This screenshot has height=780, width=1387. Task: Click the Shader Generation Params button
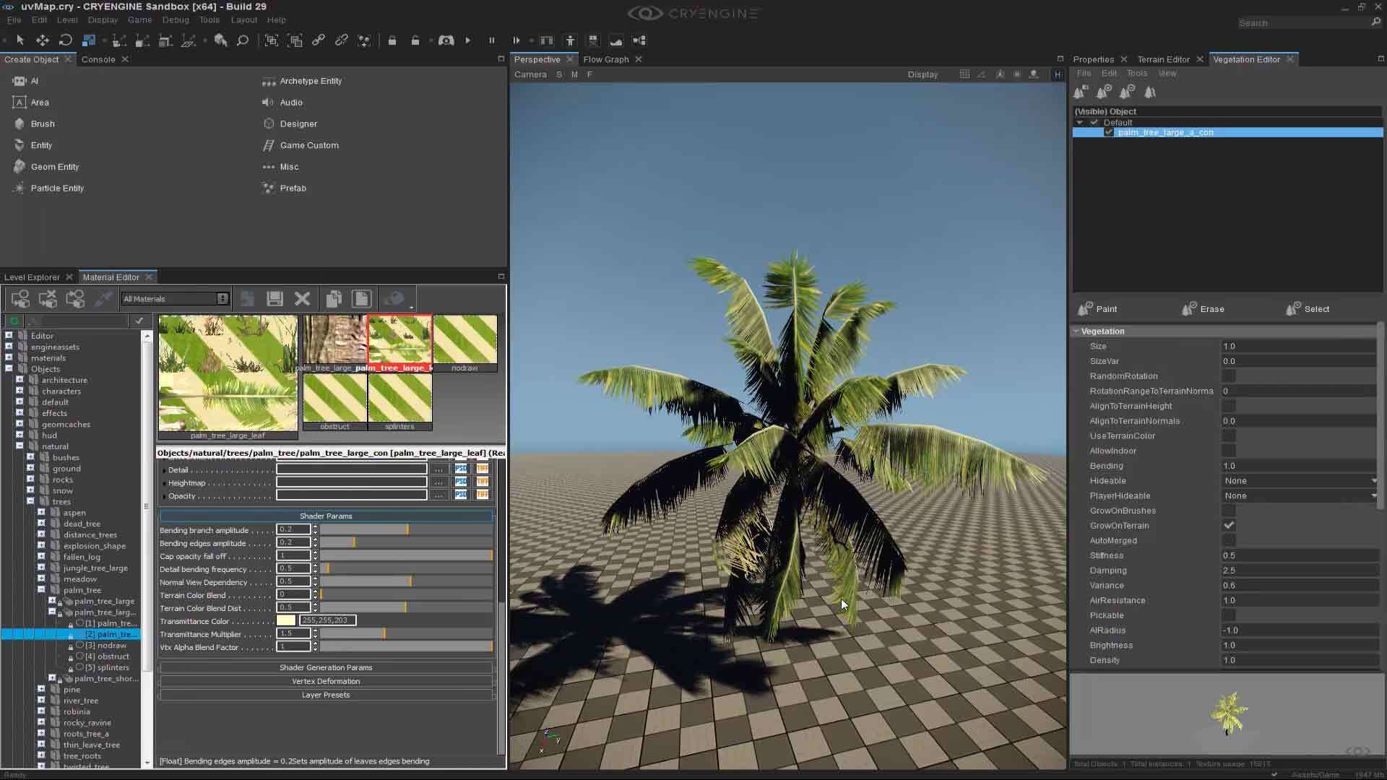[326, 667]
